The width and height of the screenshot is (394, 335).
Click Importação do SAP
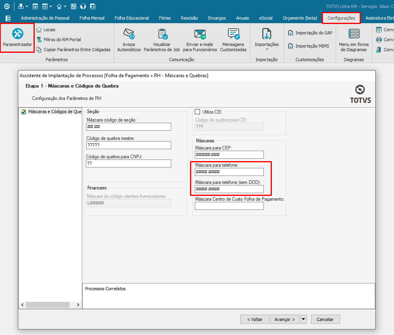[310, 33]
